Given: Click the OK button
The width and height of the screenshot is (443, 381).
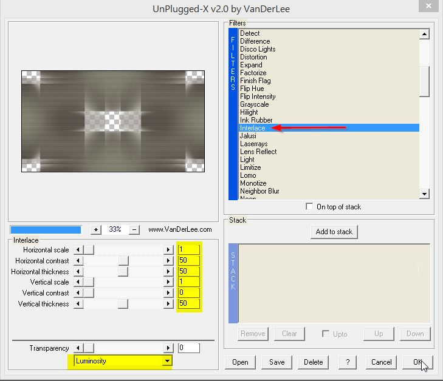Looking at the screenshot, I should pyautogui.click(x=417, y=362).
